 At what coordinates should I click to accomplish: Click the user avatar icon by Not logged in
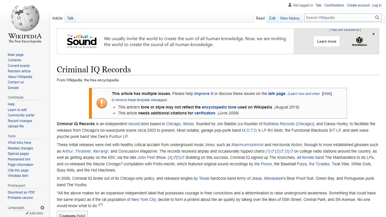[x=290, y=5]
